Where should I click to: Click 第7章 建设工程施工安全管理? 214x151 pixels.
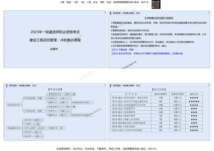coord(125,120)
